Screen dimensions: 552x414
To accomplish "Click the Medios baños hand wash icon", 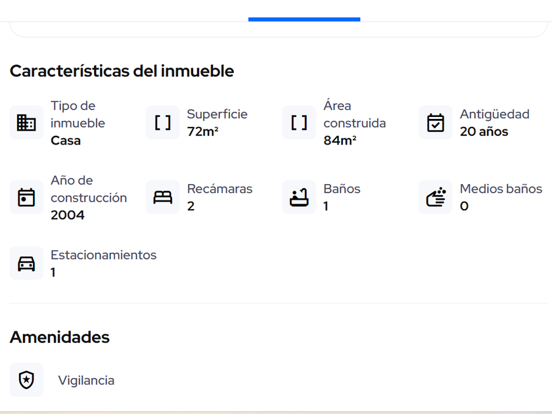I will [x=436, y=197].
